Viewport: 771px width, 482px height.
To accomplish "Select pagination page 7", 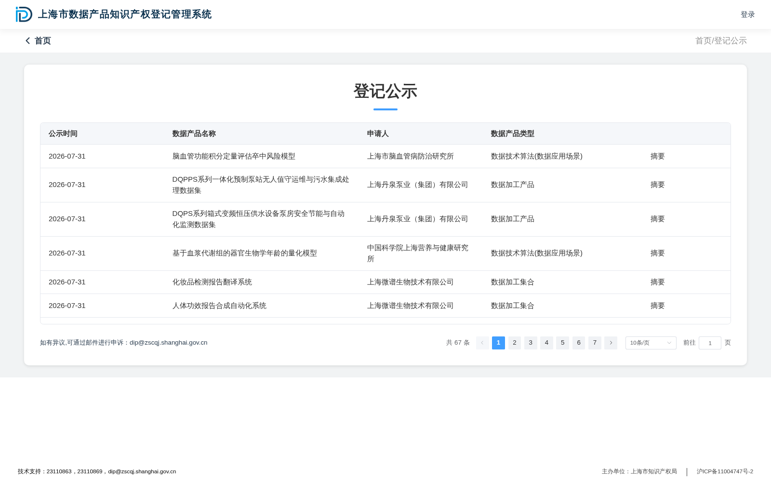I will click(595, 343).
